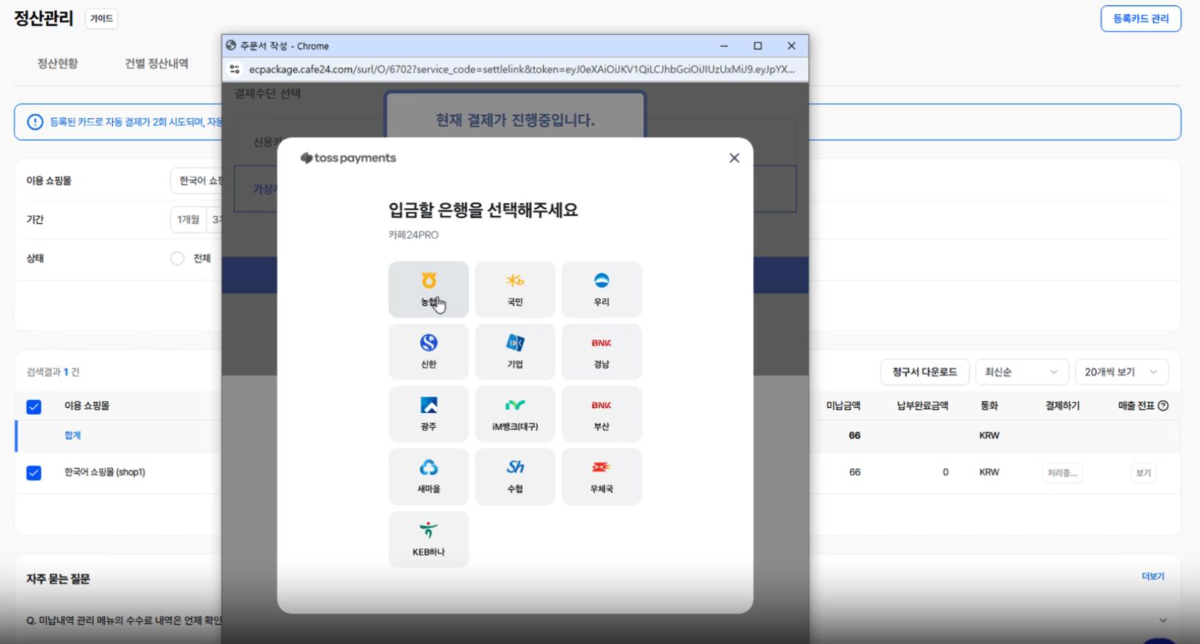Select the 전체 status radio button

click(x=177, y=258)
